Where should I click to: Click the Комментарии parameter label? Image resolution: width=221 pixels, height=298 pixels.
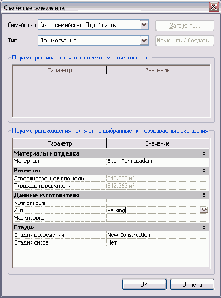pos(31,202)
